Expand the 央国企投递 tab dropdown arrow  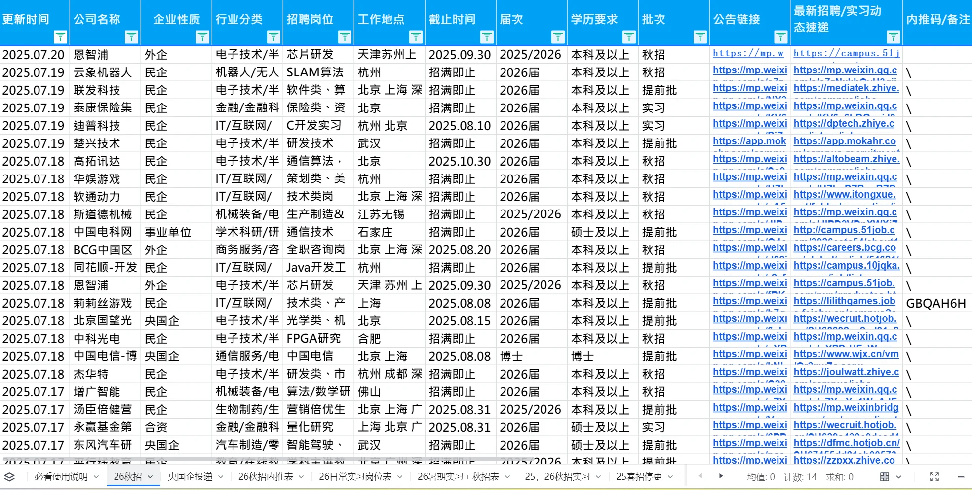point(221,477)
